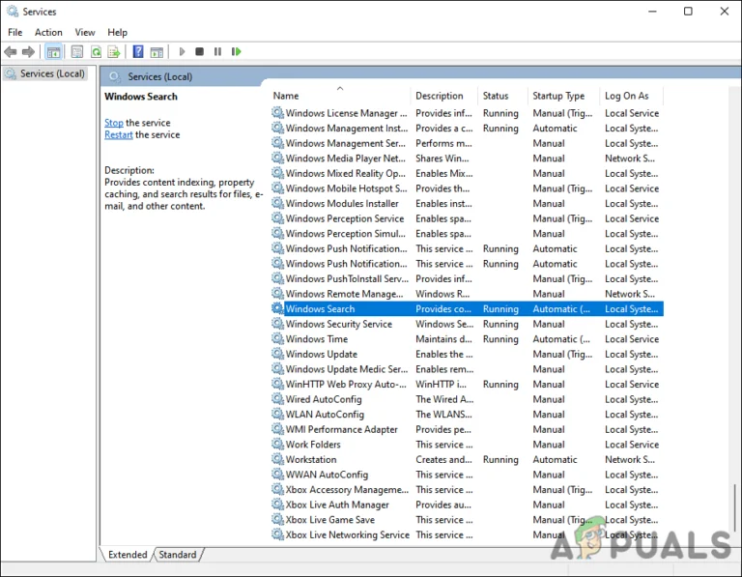Click gear icon beside Wired AutoConfig

click(277, 398)
